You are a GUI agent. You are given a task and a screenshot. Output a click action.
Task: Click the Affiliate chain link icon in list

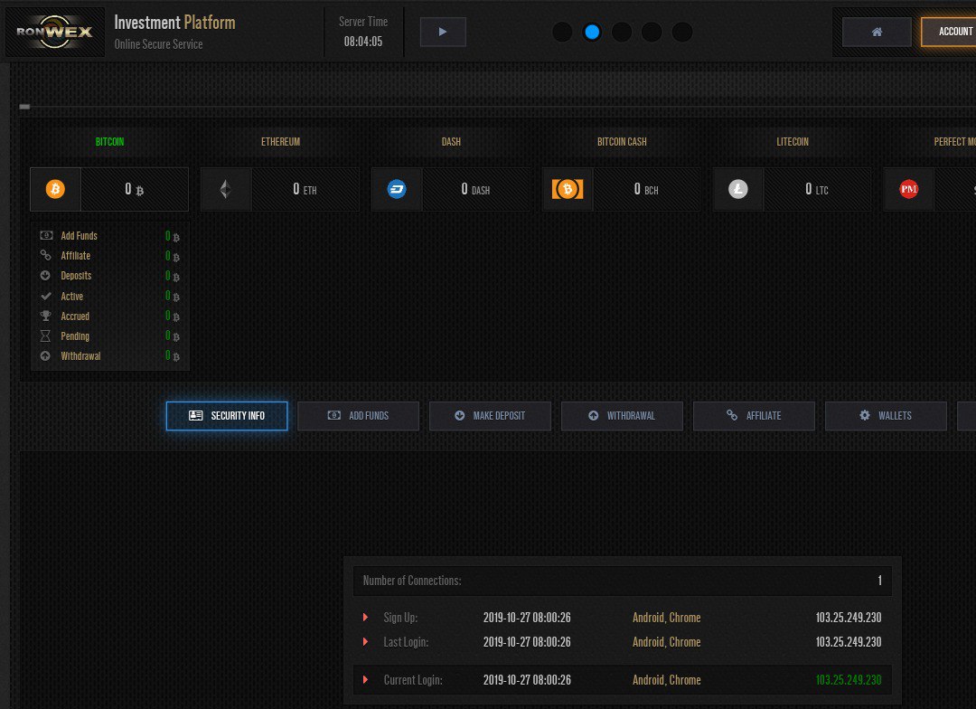click(45, 255)
